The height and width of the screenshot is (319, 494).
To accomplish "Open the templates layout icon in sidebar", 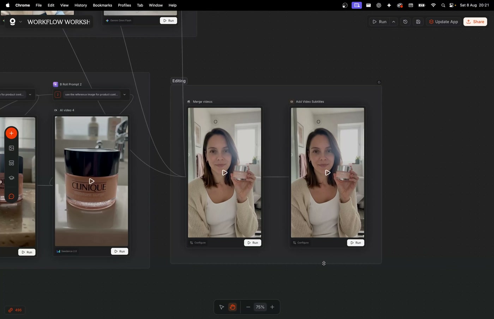I will pos(11,163).
